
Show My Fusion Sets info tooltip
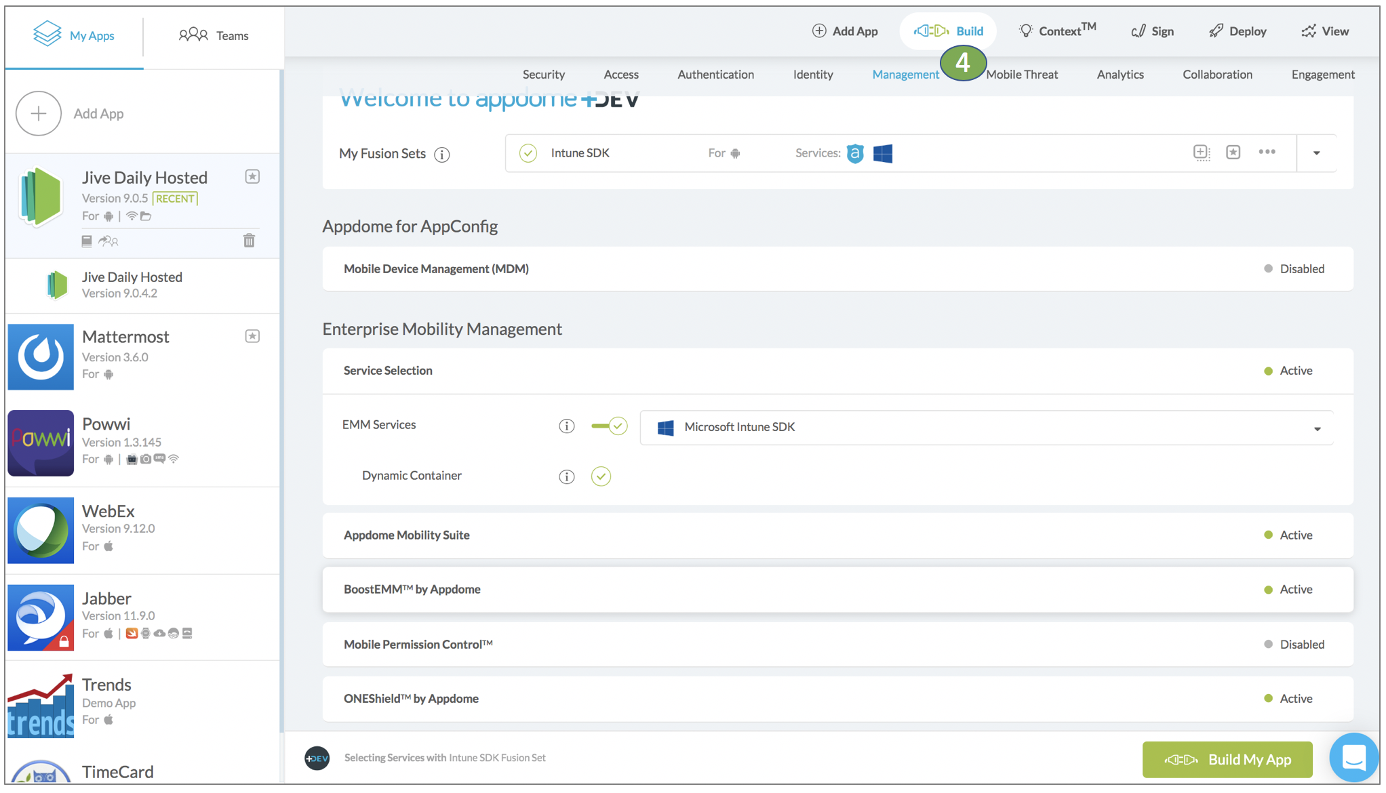[x=441, y=155]
